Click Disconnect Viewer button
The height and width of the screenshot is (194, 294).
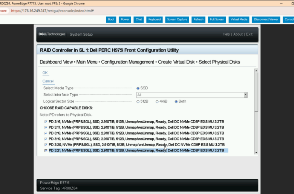[x=266, y=20]
